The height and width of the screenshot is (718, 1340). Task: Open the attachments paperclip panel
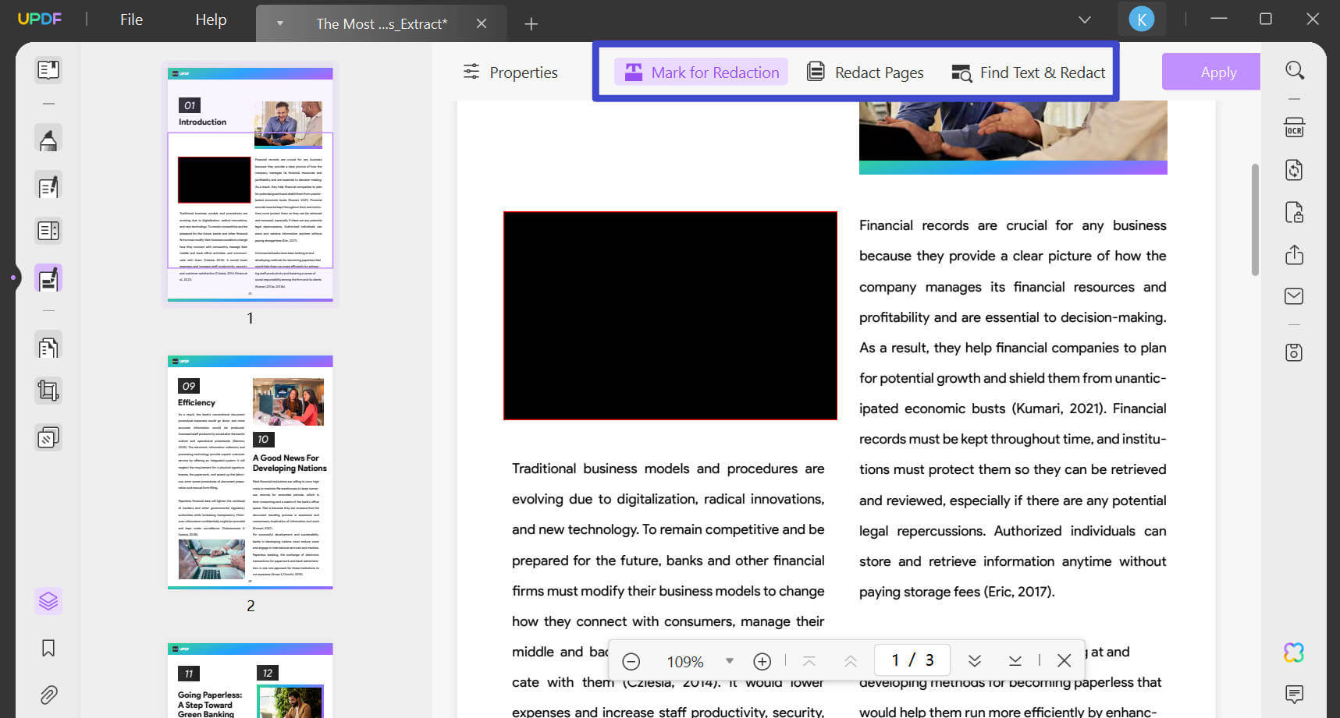coord(48,694)
